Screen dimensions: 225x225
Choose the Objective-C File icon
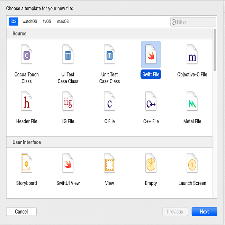(x=192, y=54)
